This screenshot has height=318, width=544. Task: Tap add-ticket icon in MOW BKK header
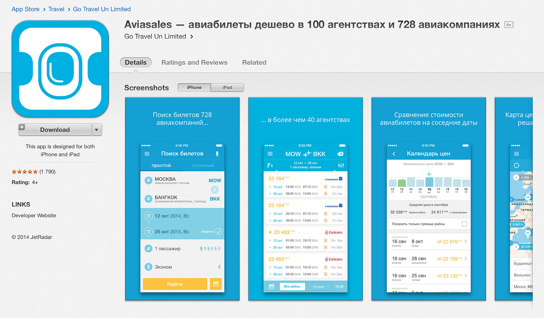(x=340, y=154)
